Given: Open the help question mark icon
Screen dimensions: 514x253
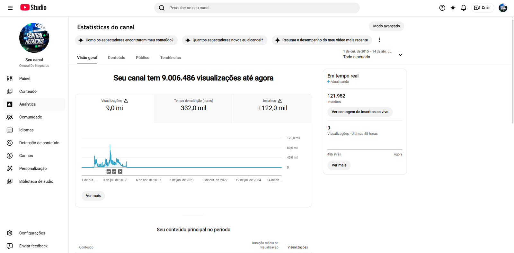Looking at the screenshot, I should (x=442, y=8).
